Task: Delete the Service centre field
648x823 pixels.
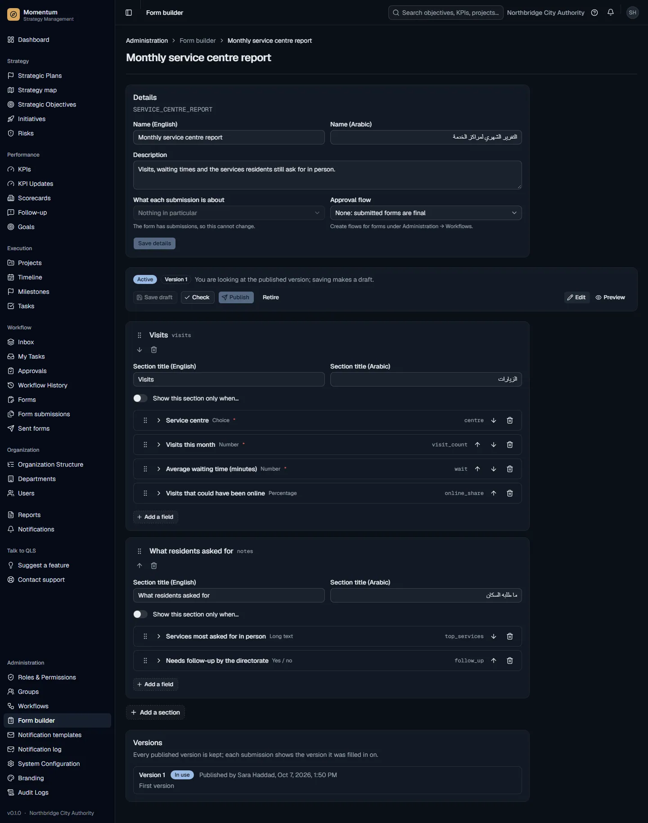Action: pos(510,420)
